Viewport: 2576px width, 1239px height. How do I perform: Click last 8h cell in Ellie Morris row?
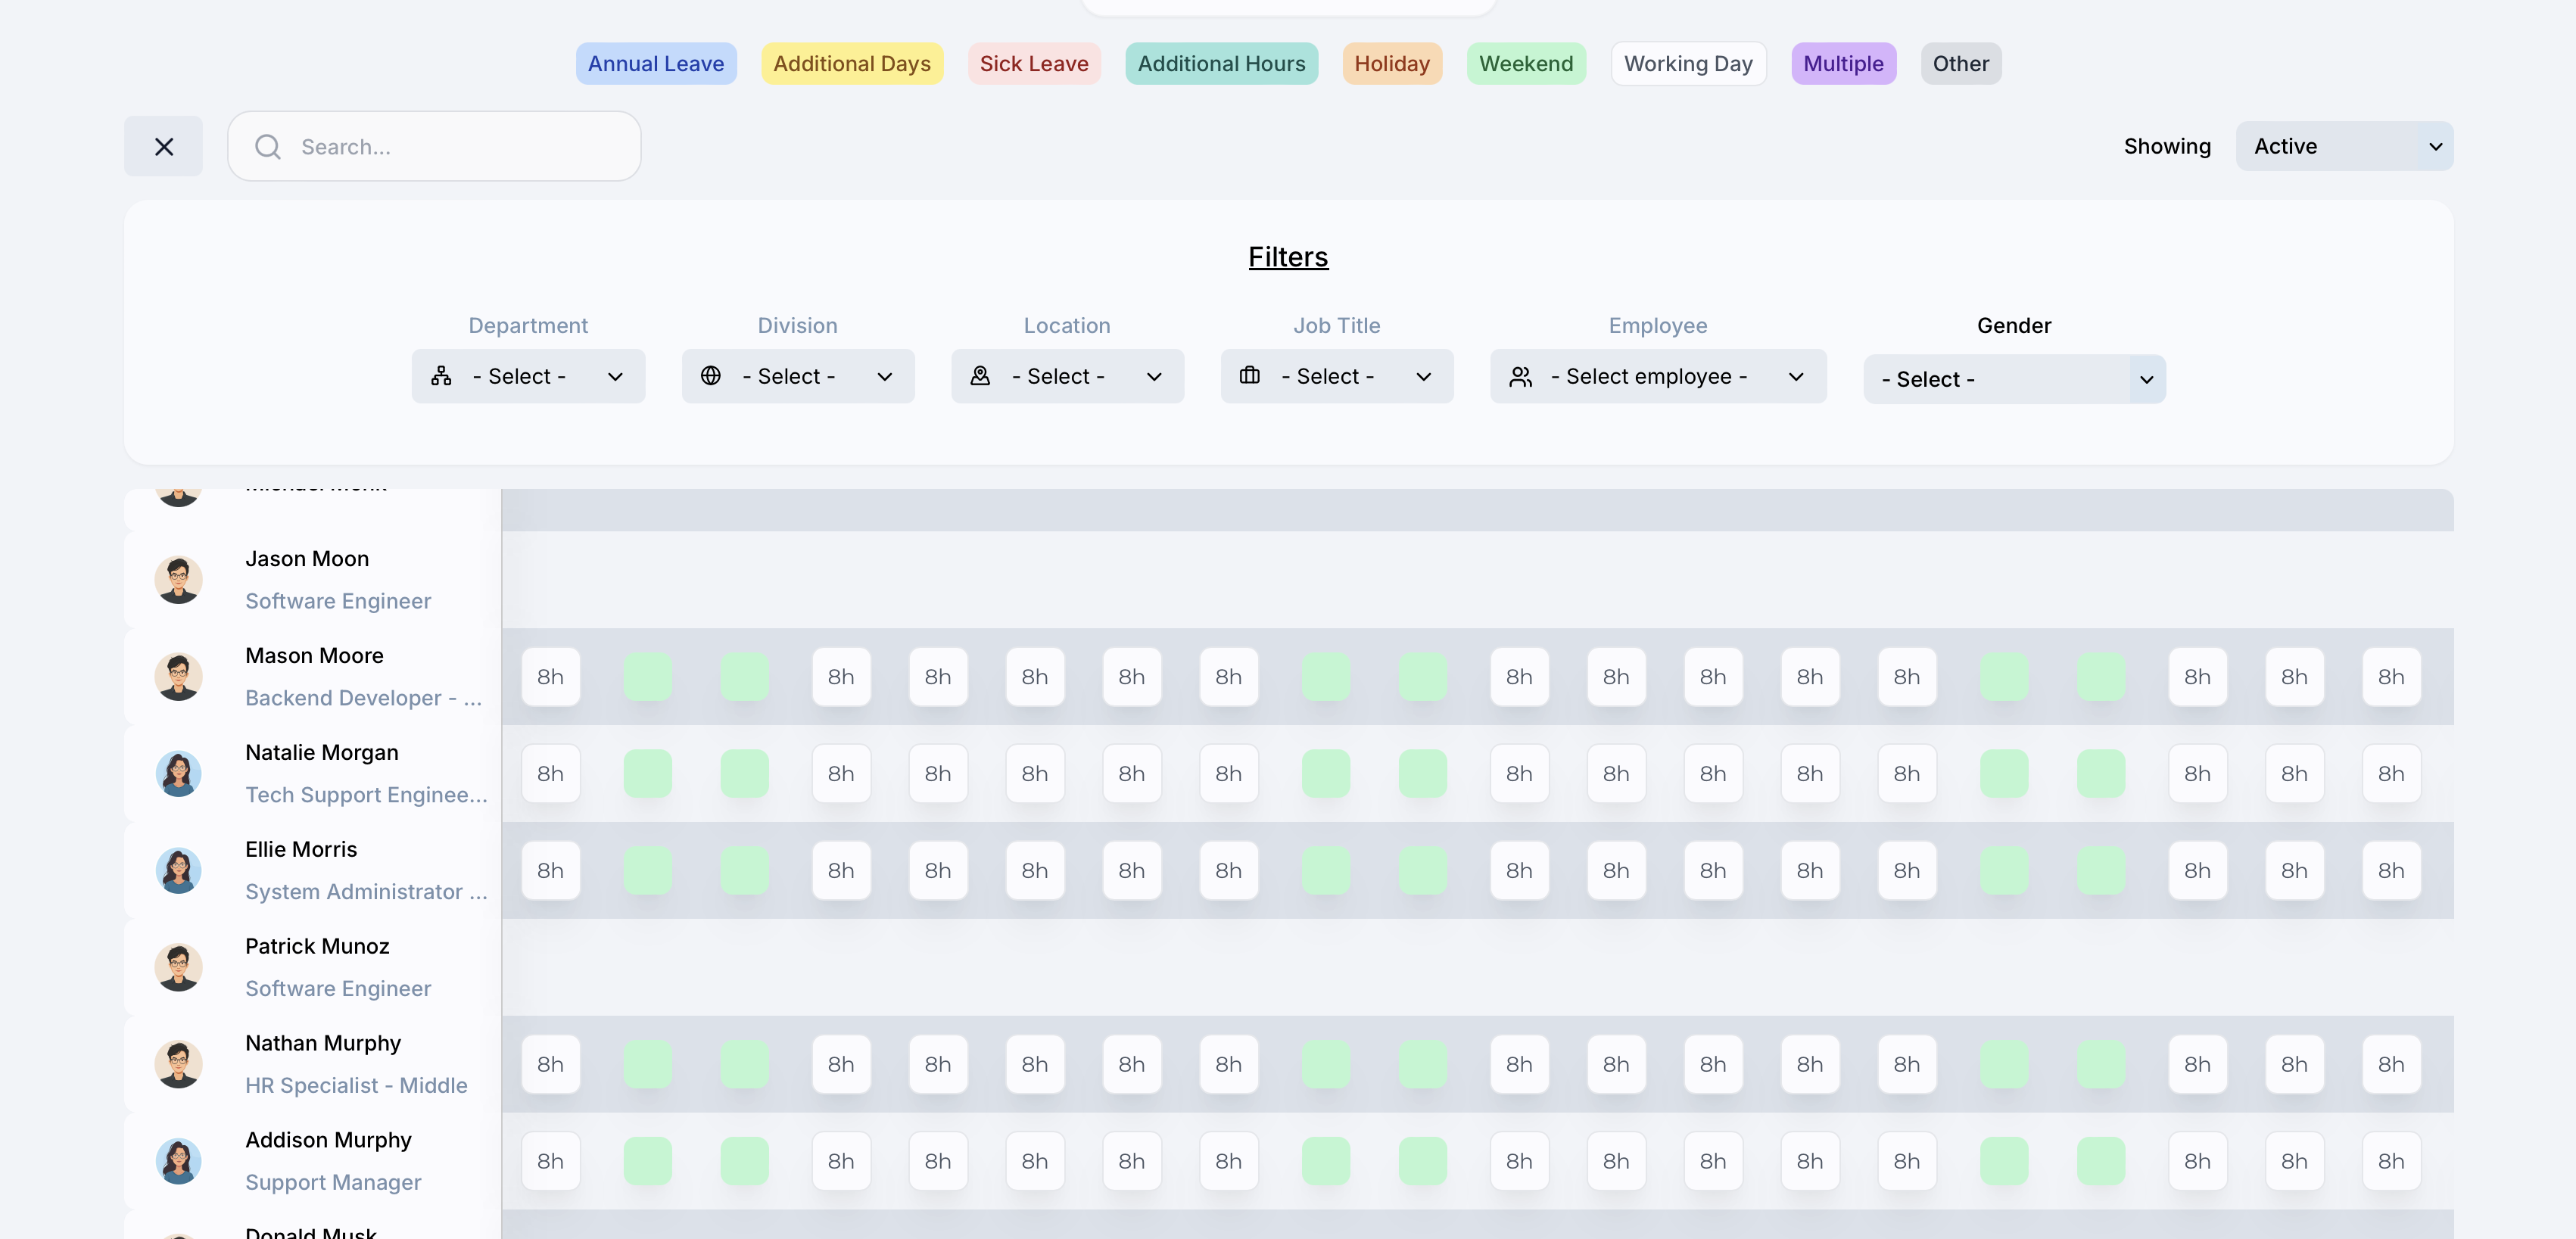pyautogui.click(x=2391, y=871)
